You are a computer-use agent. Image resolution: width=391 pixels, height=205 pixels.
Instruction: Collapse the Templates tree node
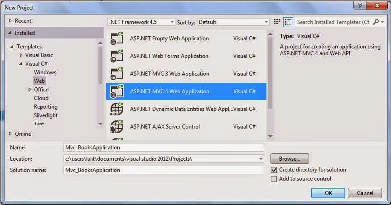12,47
